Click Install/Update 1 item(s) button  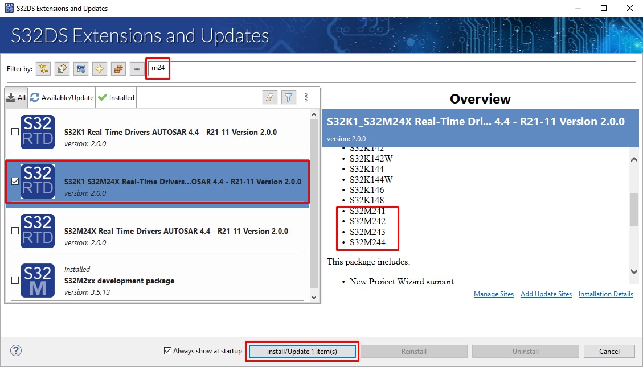(x=302, y=352)
